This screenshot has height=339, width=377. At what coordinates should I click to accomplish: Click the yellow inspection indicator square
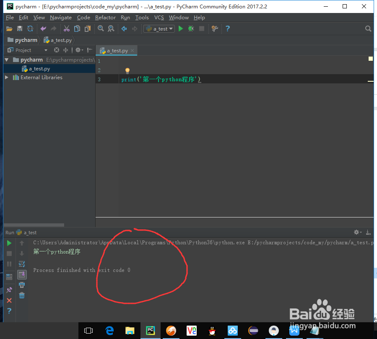pyautogui.click(x=371, y=59)
